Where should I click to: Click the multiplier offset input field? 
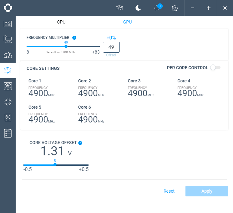coord(111,47)
